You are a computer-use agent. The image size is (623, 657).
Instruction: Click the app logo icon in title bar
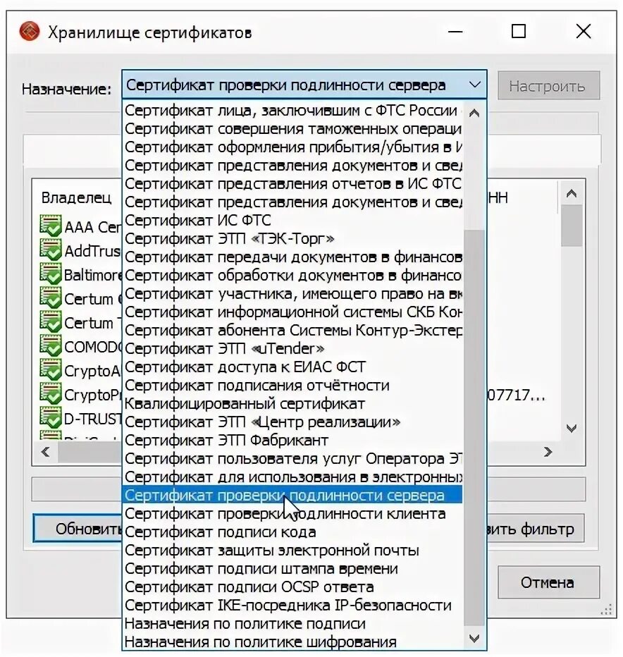30,32
